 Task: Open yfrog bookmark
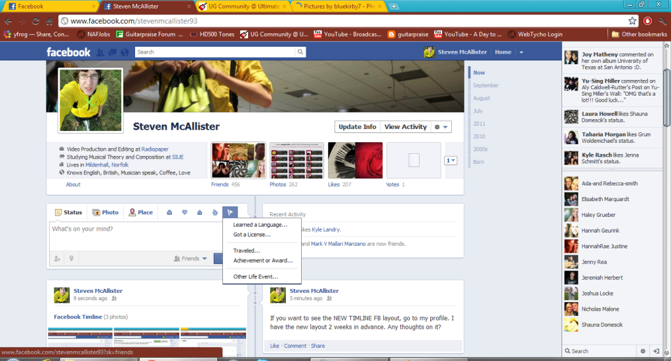(x=36, y=34)
